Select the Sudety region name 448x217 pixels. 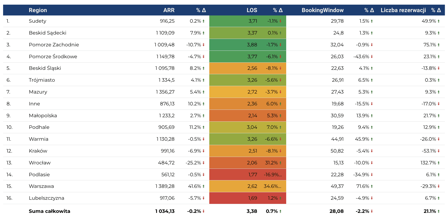(38, 21)
